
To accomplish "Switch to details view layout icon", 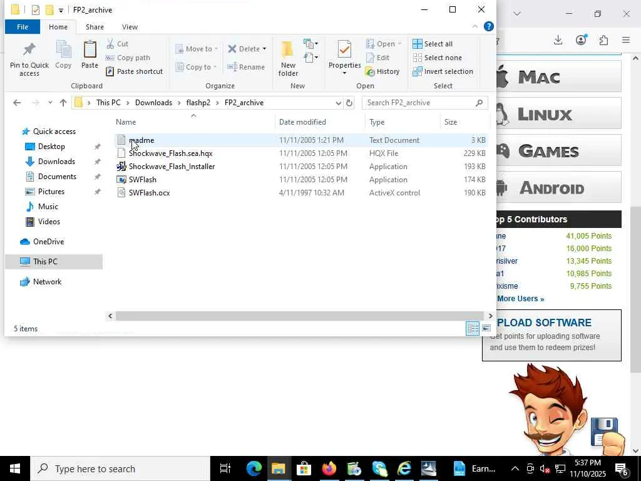I will tap(473, 328).
